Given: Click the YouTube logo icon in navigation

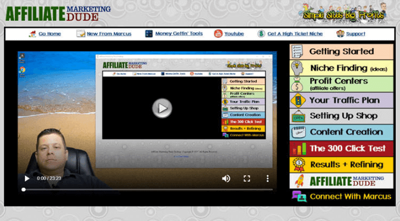Looking at the screenshot, I should 218,34.
